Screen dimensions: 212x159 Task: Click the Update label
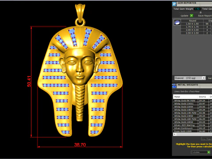tap(184, 16)
